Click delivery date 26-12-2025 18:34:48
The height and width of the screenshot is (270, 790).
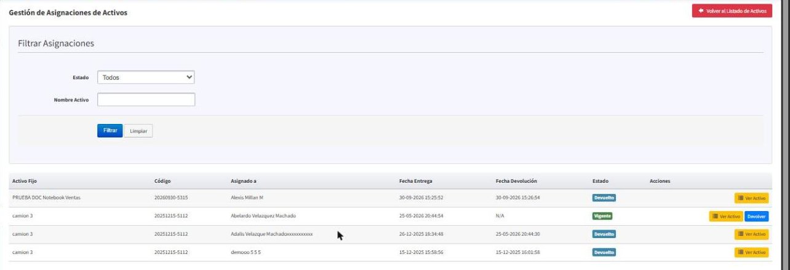421,234
